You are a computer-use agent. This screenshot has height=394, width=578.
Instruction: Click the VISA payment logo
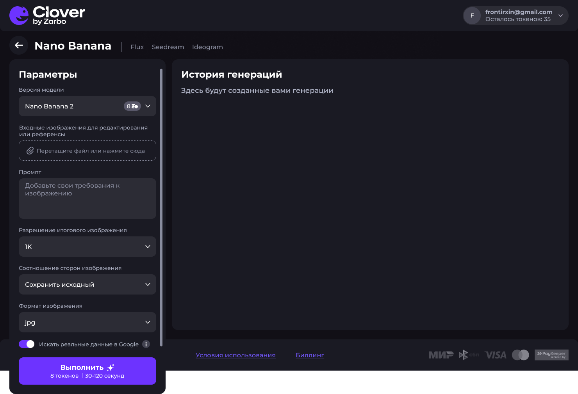[x=496, y=355]
